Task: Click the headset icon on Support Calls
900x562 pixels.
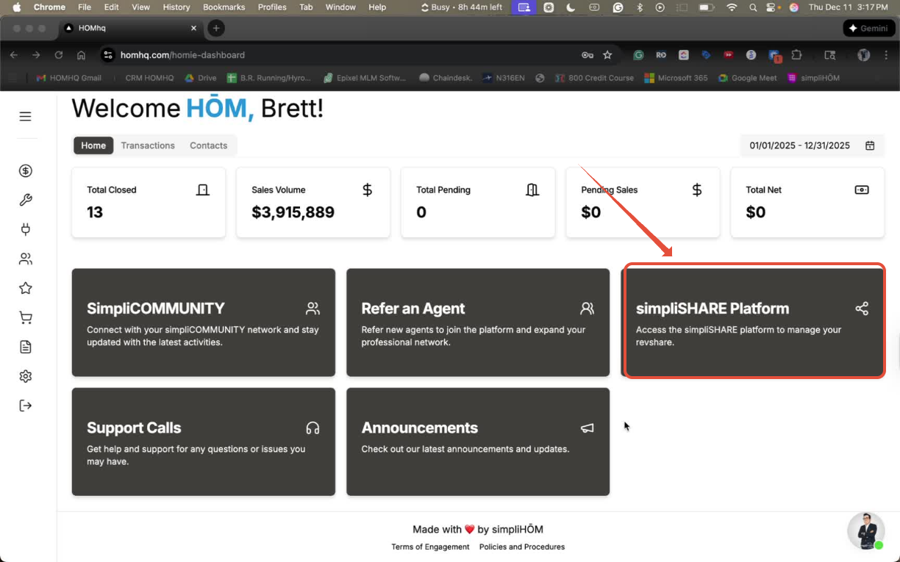Action: 312,428
